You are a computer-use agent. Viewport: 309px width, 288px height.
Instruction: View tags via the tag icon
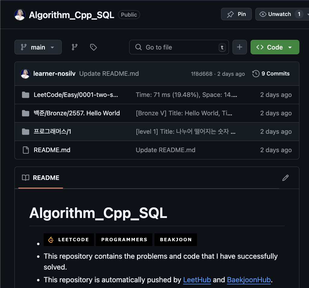click(93, 47)
